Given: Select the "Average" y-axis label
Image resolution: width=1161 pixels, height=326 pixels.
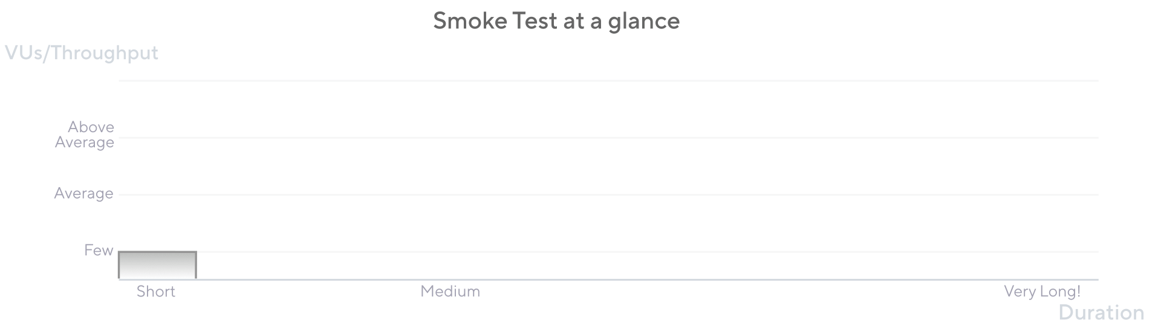Looking at the screenshot, I should click(x=84, y=193).
